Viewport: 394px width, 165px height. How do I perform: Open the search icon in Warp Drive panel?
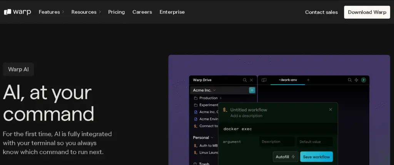[245, 80]
